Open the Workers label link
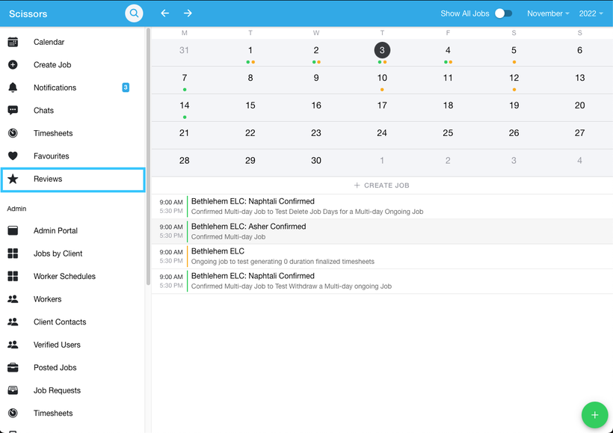 (x=47, y=299)
